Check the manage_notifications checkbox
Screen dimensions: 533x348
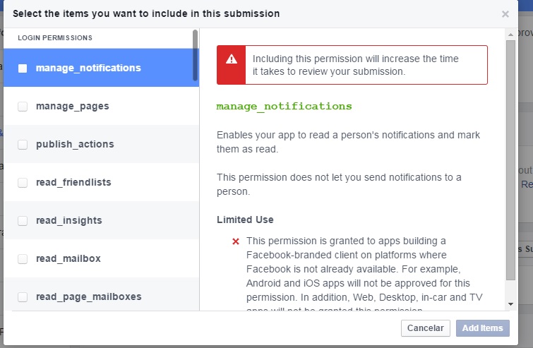click(23, 68)
